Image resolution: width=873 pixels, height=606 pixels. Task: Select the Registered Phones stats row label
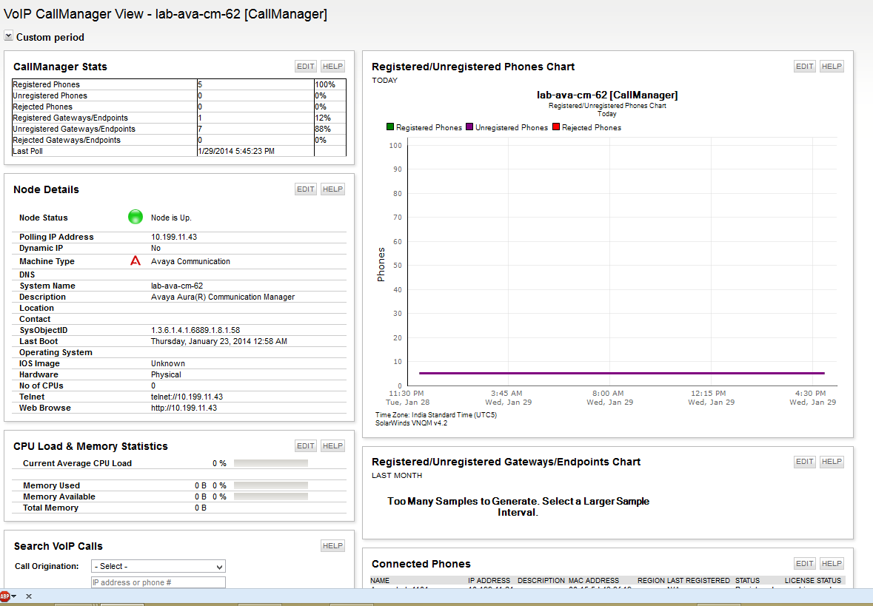[x=46, y=84]
